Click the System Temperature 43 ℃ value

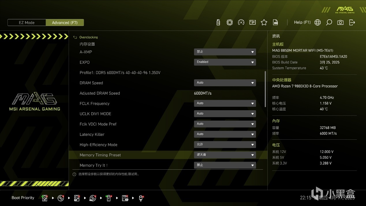[324, 68]
